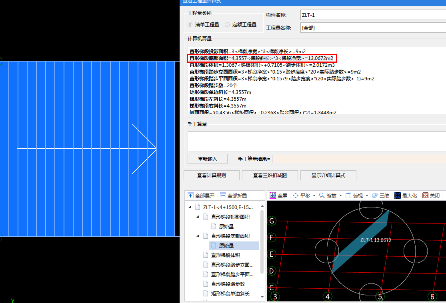This screenshot has width=446, height=303.
Task: Collapse the ZLT-1<4+1500,E-15... tree node
Action: pyautogui.click(x=190, y=207)
